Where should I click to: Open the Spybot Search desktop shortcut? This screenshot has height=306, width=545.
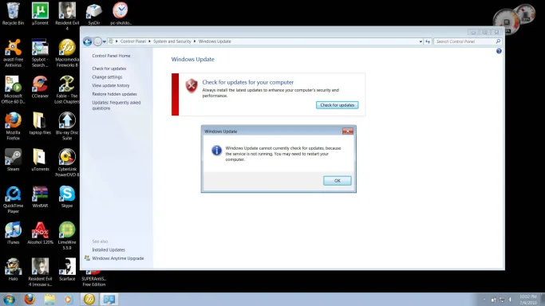pos(40,53)
